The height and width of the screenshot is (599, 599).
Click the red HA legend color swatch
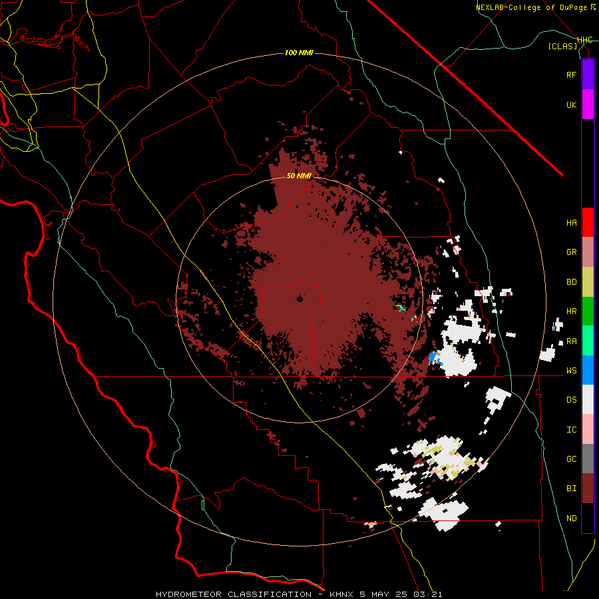[588, 222]
